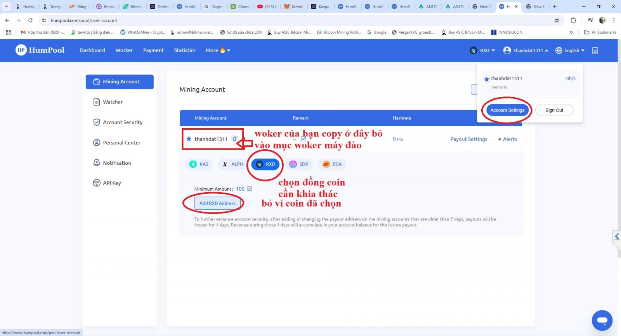Screen dimensions: 621x336
Task: Click the address bar URL
Action: (x=84, y=21)
